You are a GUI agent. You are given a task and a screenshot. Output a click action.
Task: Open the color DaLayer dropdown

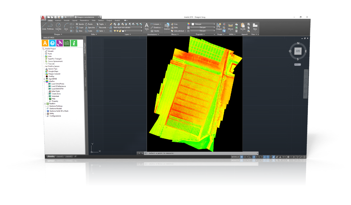coord(203,24)
